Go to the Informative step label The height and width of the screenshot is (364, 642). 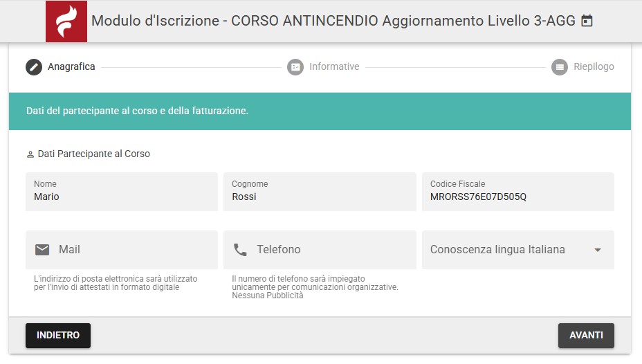pyautogui.click(x=334, y=67)
